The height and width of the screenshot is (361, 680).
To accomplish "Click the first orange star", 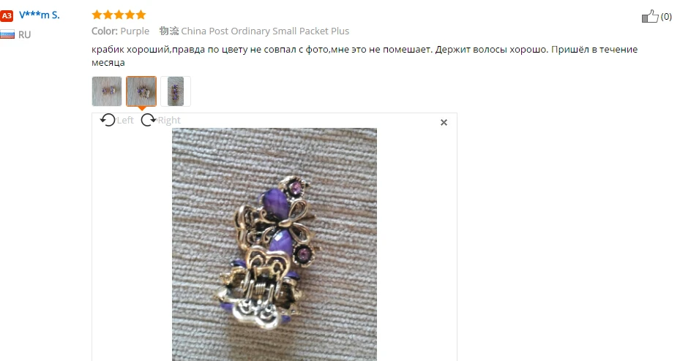I will [97, 15].
